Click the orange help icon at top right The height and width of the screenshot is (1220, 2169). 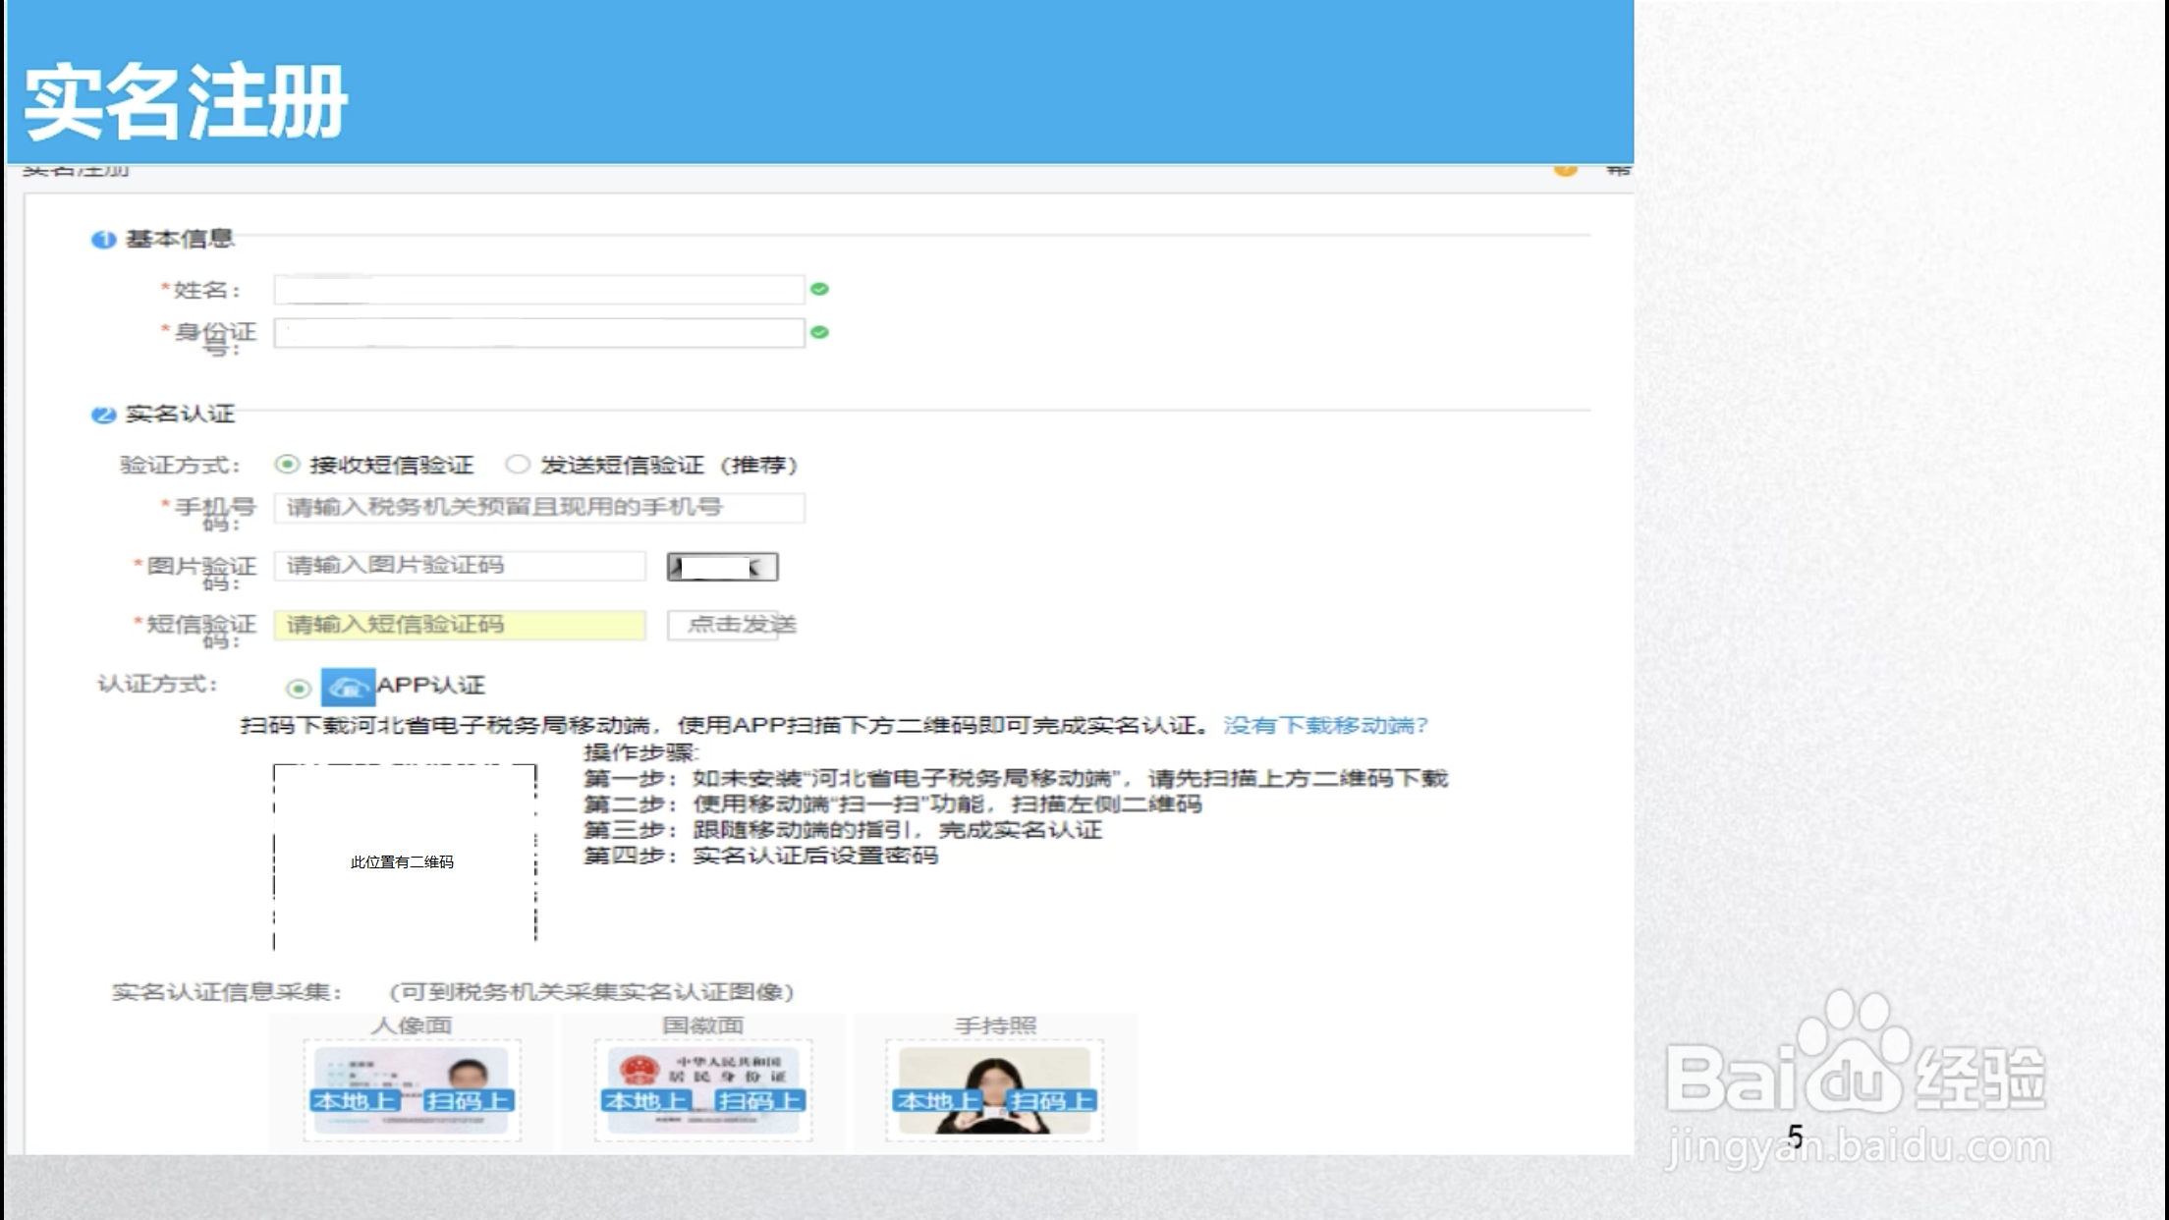pos(1565,170)
